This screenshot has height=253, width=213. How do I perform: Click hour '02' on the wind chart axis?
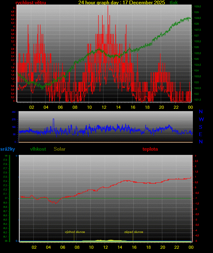coord(31,107)
